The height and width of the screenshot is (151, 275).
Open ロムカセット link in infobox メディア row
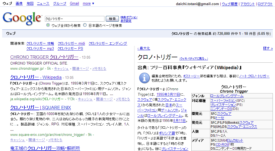[x=235, y=140]
